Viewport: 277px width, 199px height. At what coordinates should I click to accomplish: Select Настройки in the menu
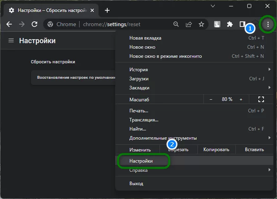pos(141,161)
